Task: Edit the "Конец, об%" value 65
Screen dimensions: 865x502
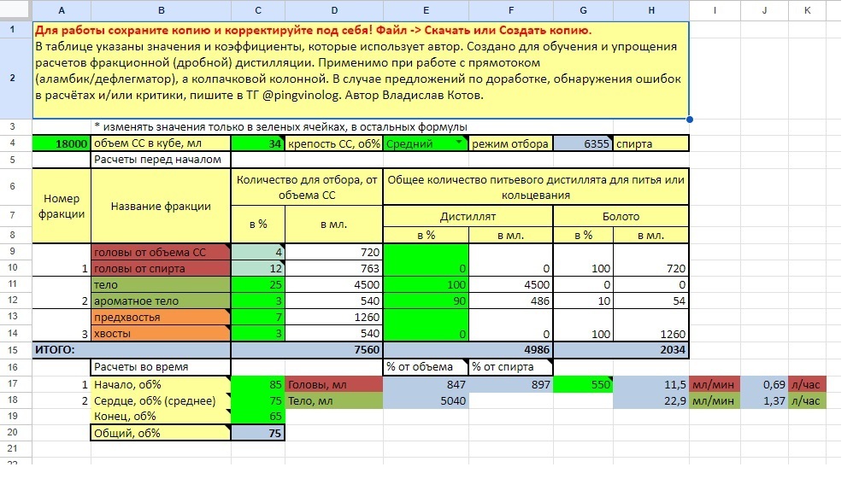Action: [257, 417]
